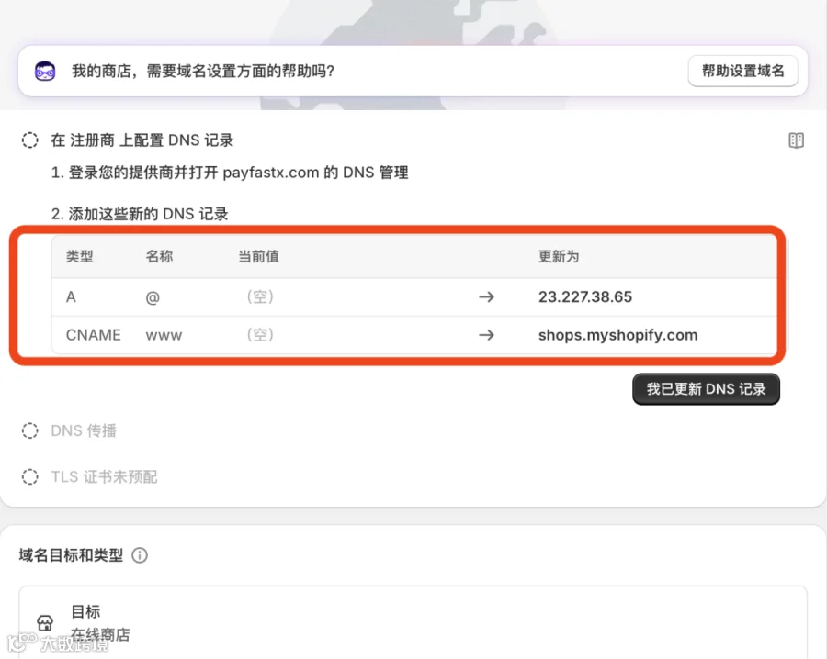
Task: Click the assistant avatar icon
Action: (x=45, y=71)
